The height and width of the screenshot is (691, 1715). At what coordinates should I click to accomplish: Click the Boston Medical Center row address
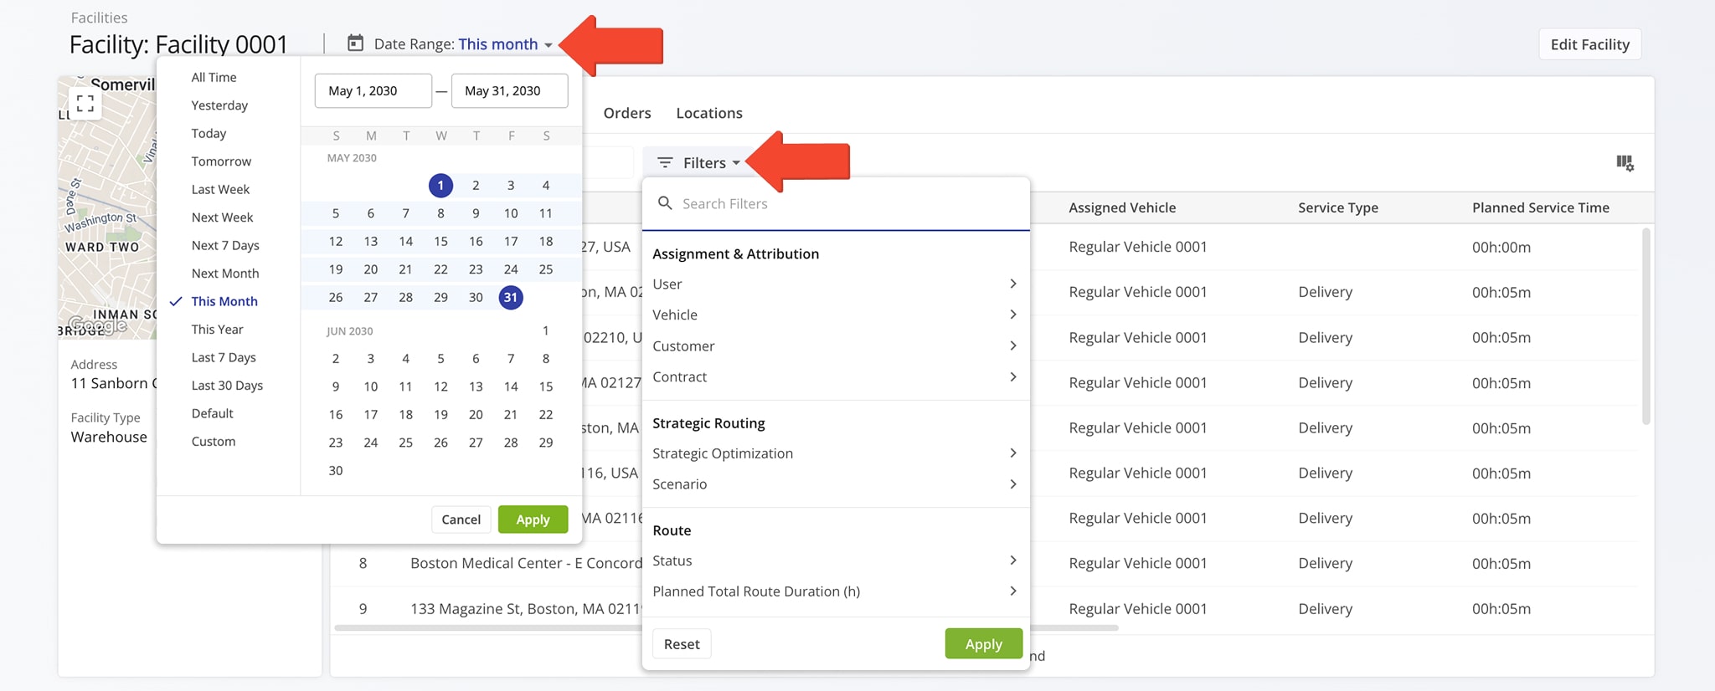pyautogui.click(x=526, y=563)
